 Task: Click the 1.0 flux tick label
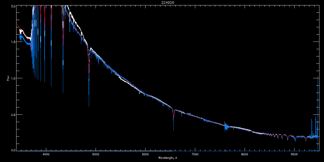tap(13, 78)
